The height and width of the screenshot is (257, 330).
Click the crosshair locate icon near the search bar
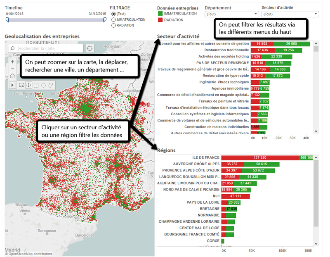tap(90, 48)
